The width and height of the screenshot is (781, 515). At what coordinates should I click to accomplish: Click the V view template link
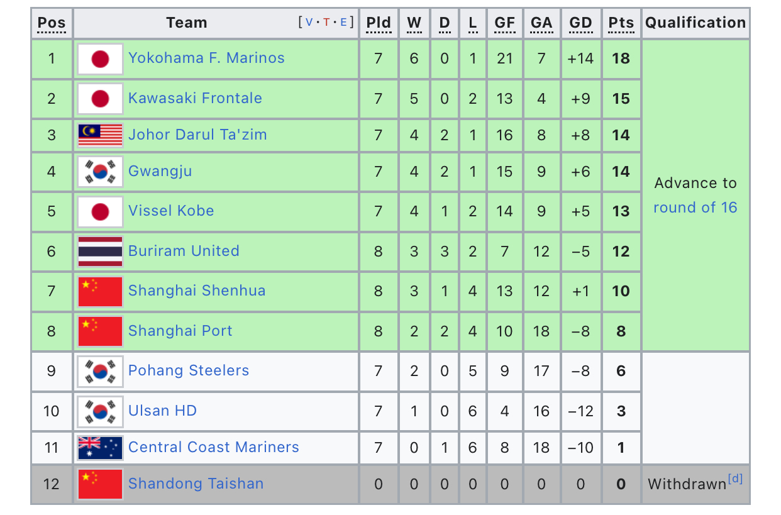point(309,23)
